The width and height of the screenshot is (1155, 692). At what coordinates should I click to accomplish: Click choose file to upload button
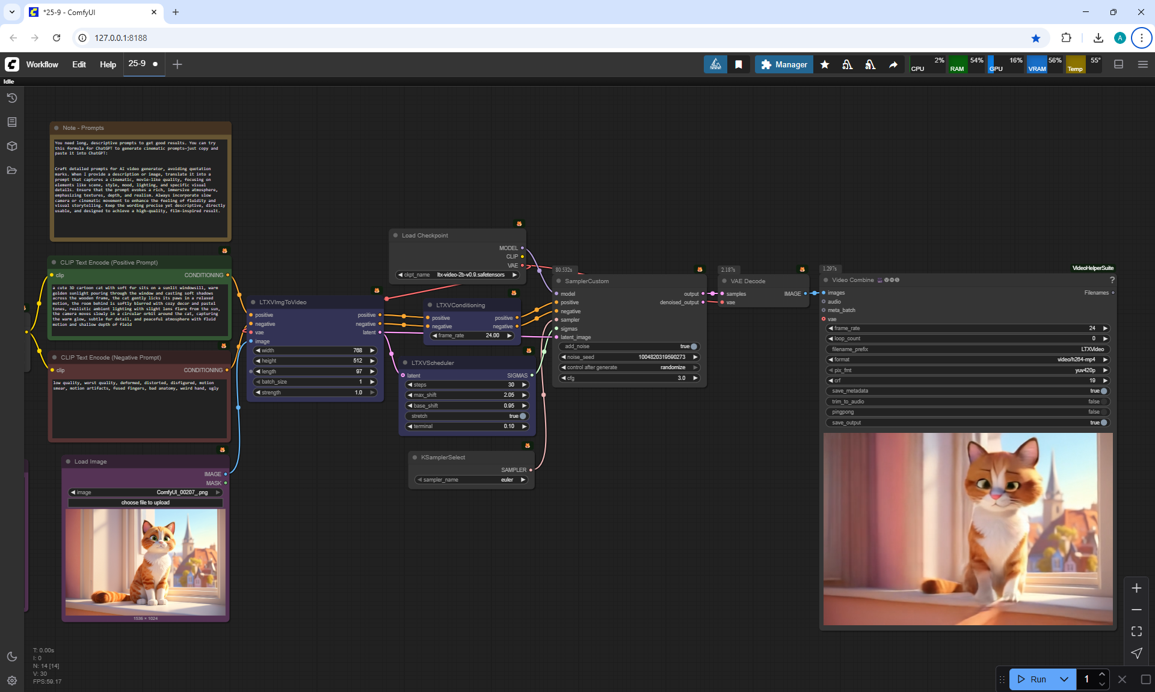[x=145, y=503]
